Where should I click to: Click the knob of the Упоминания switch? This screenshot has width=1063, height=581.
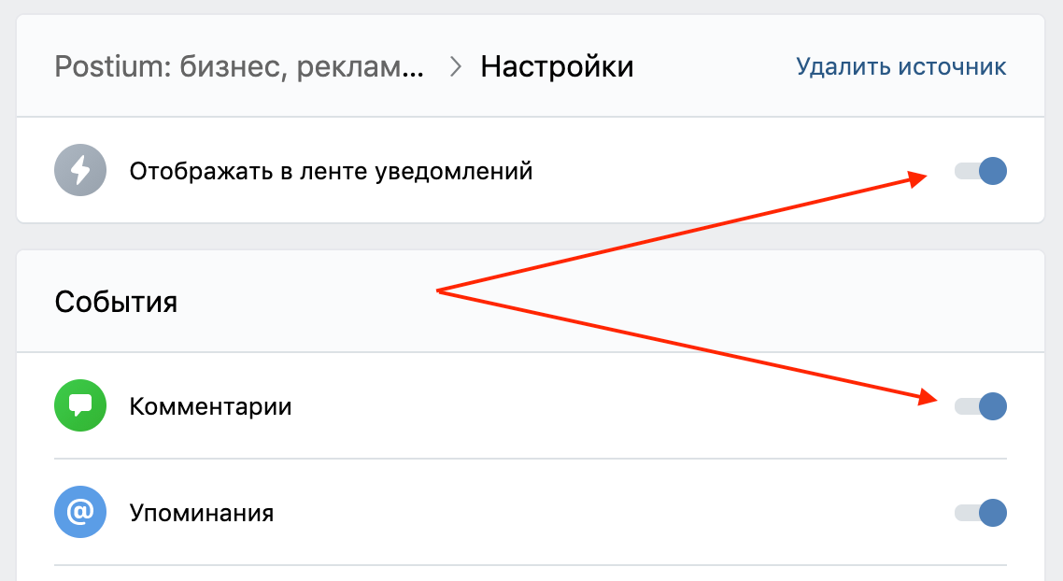click(x=993, y=513)
